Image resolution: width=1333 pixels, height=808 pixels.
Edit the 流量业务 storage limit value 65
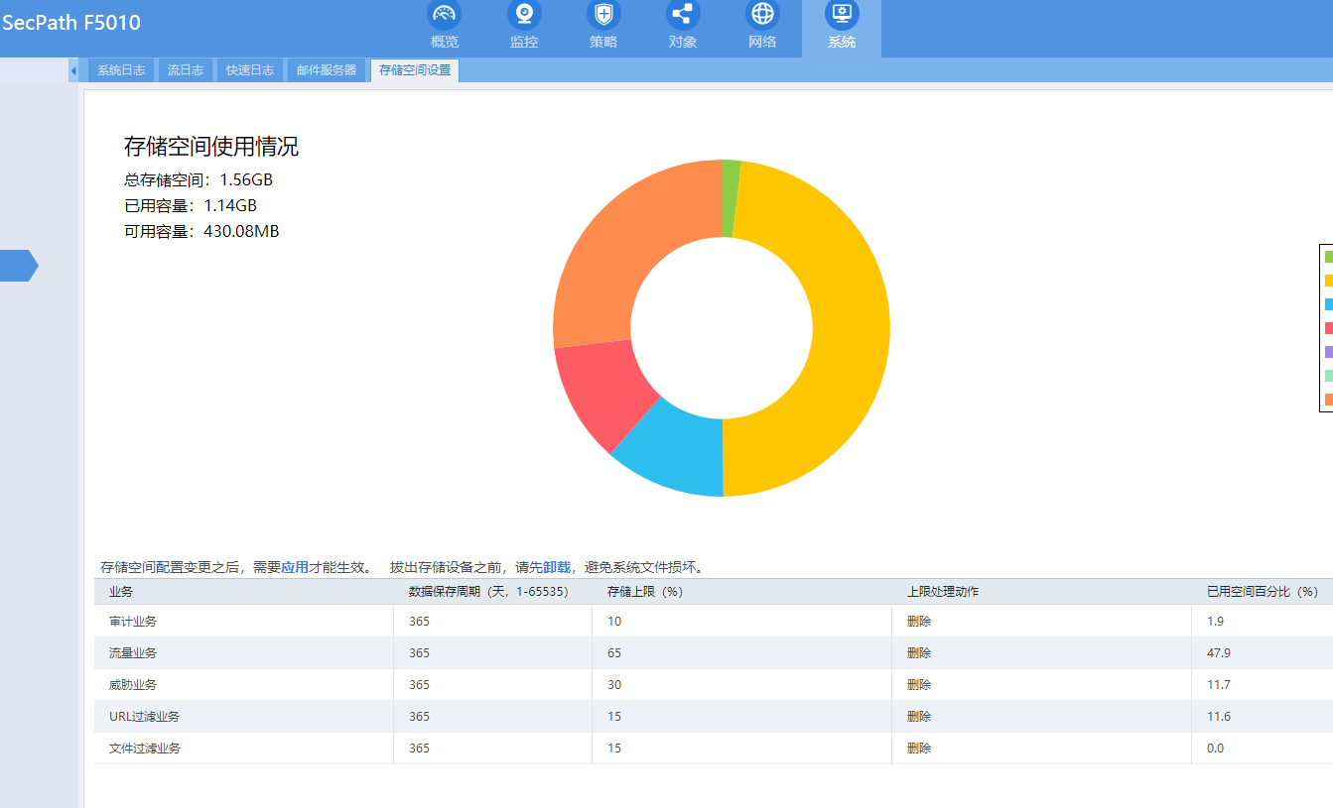(x=614, y=653)
